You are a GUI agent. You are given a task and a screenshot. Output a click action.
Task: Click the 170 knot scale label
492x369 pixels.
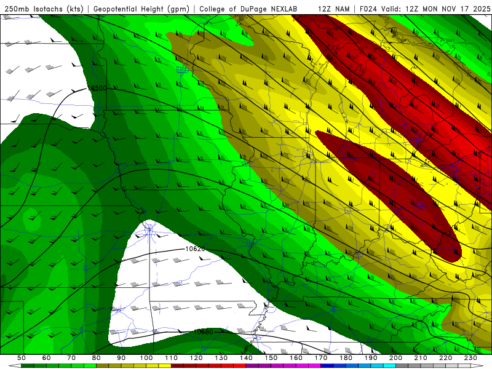pos(321,358)
